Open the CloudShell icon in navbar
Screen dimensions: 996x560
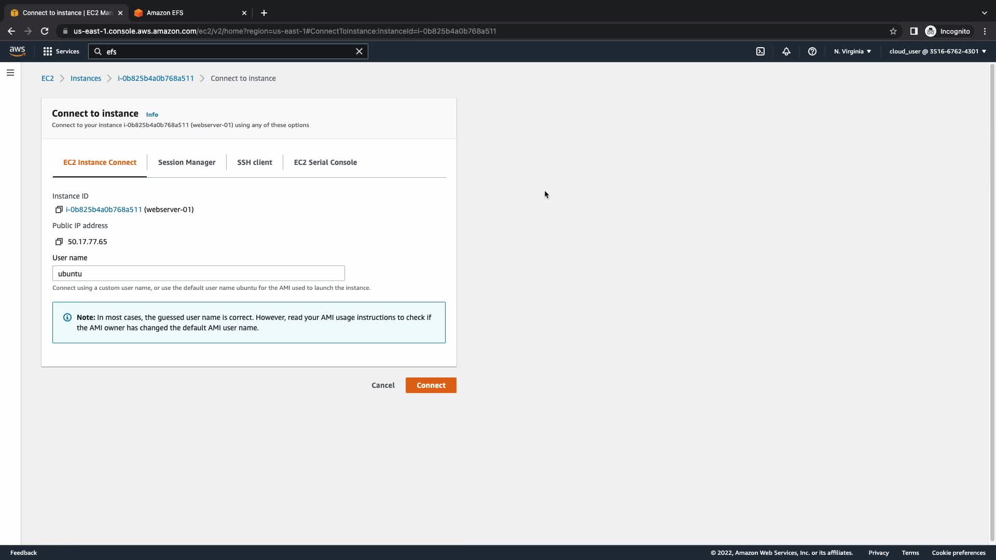tap(760, 51)
